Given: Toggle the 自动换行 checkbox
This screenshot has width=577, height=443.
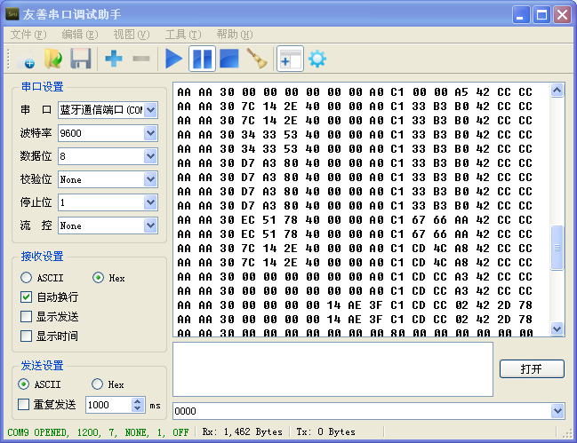Looking at the screenshot, I should [x=26, y=297].
